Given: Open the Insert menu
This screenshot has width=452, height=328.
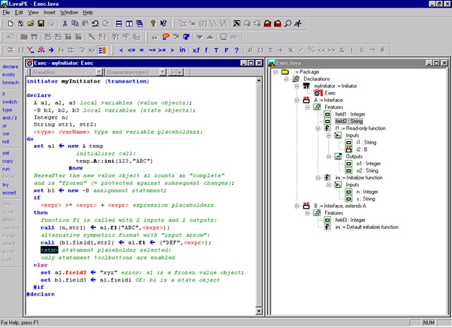Looking at the screenshot, I should pos(48,13).
